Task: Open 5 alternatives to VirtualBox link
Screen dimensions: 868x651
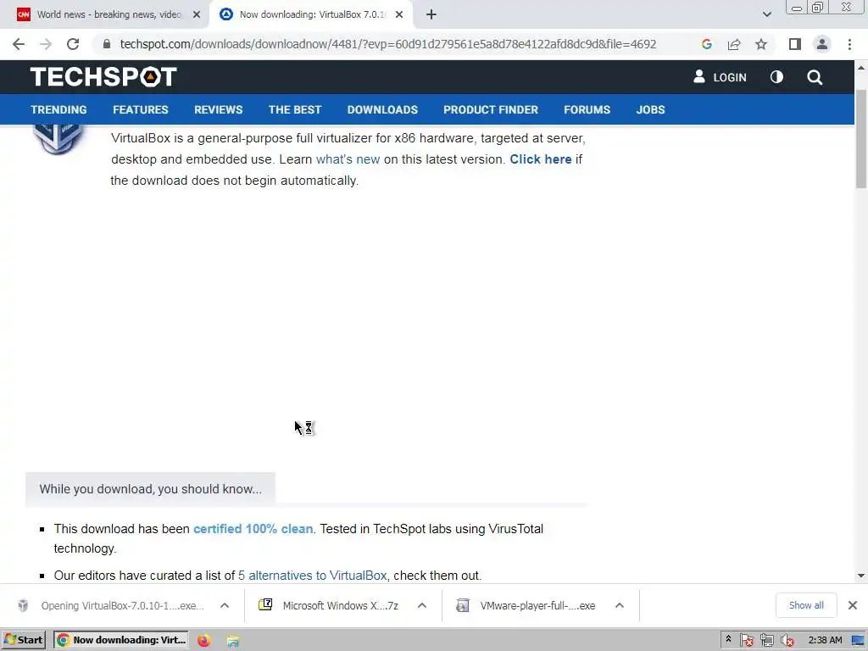Action: (312, 576)
